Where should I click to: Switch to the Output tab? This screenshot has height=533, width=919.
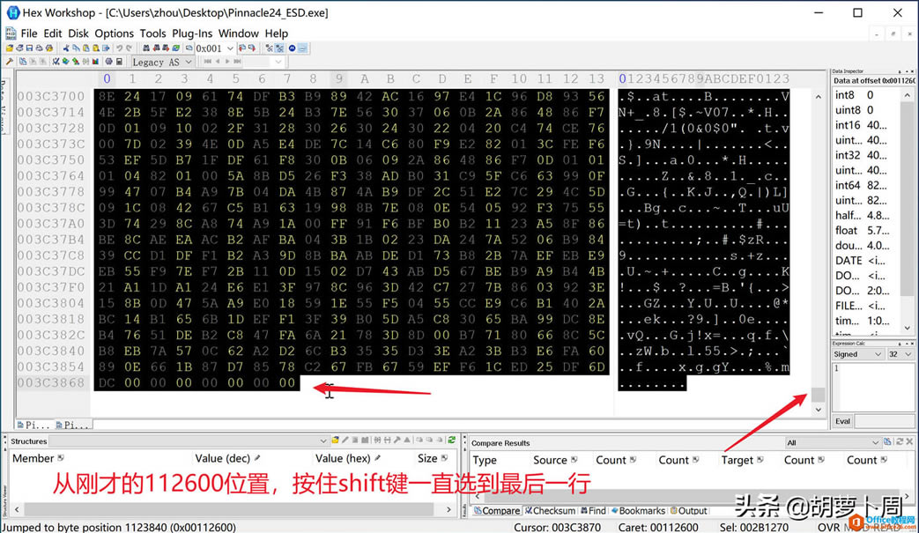click(x=688, y=511)
